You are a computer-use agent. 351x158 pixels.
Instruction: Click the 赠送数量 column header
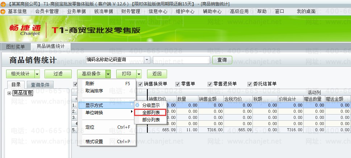click(314, 99)
